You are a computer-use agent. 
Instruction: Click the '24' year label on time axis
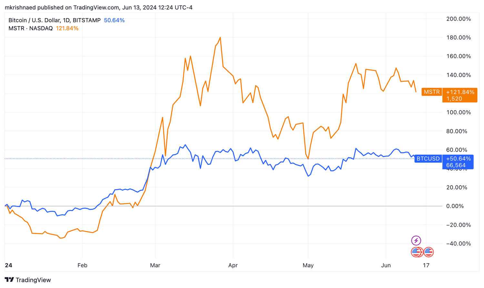[8, 265]
